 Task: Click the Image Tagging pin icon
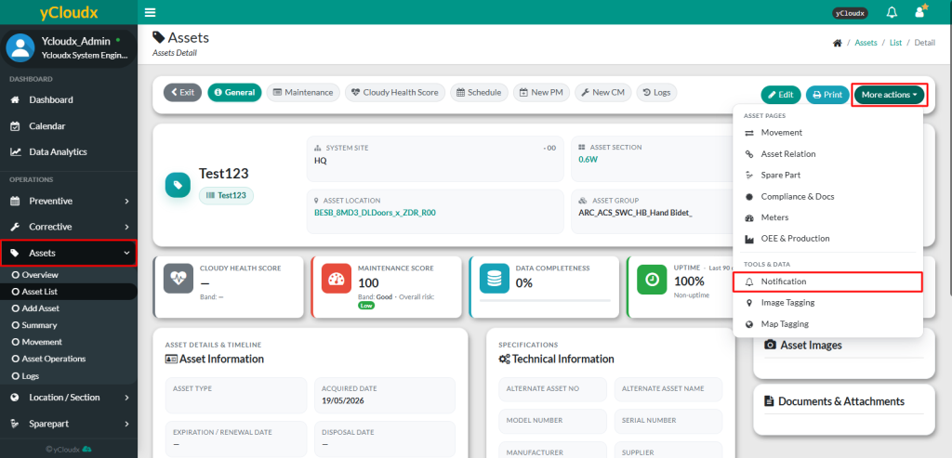pyautogui.click(x=749, y=303)
